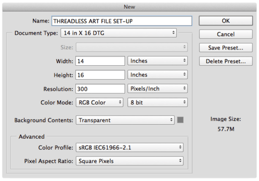Click into the Name text field
The height and width of the screenshot is (181, 259).
click(x=121, y=21)
